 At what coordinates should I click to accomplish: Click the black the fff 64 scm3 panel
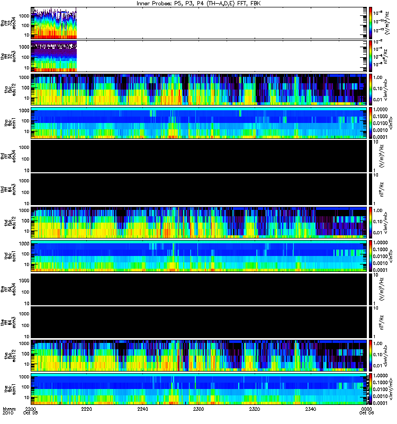click(x=199, y=322)
